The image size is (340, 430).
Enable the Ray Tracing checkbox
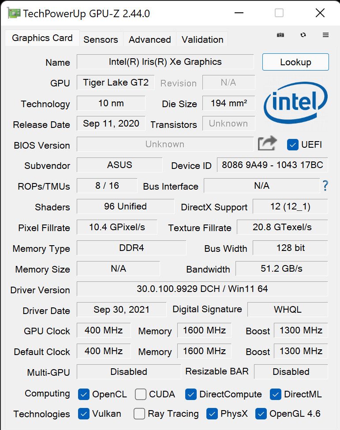(x=139, y=414)
